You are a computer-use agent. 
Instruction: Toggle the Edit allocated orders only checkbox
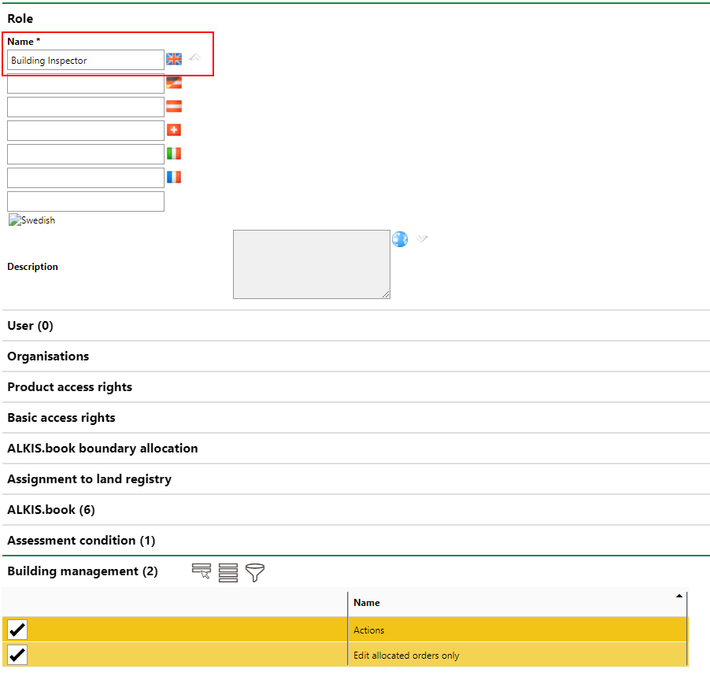pos(17,655)
